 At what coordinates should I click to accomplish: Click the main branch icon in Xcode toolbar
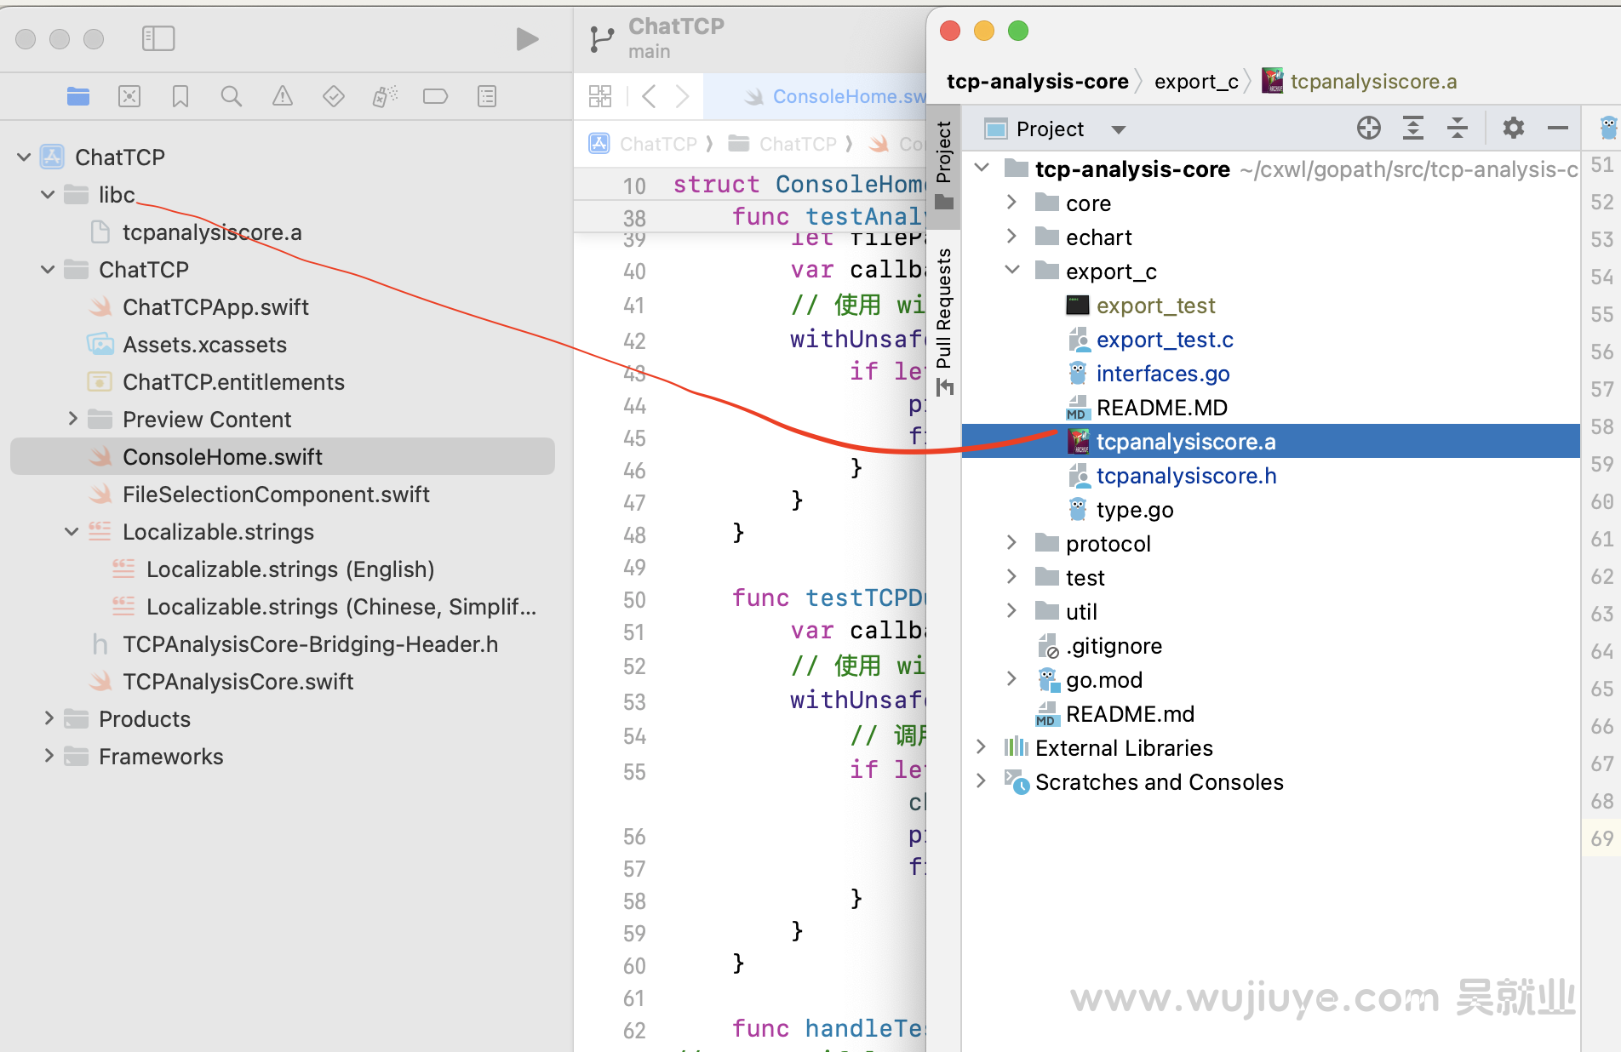point(602,39)
